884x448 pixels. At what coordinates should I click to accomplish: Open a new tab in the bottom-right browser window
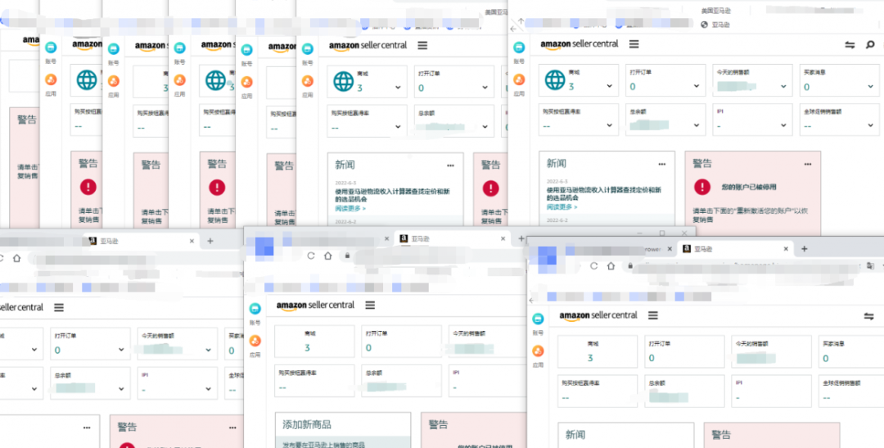[805, 249]
